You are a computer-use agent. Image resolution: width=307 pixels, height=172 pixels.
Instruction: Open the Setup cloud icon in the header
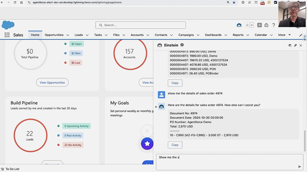point(266,25)
